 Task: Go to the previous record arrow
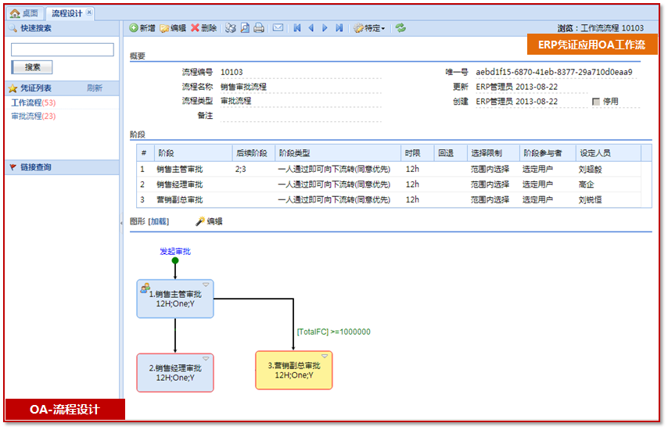click(x=311, y=28)
